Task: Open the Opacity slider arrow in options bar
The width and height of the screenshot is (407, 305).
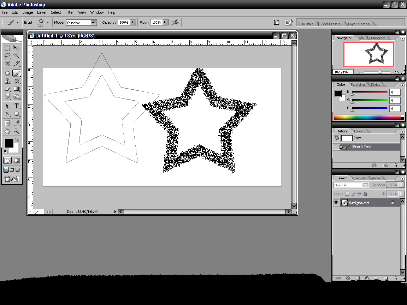Action: (x=132, y=22)
